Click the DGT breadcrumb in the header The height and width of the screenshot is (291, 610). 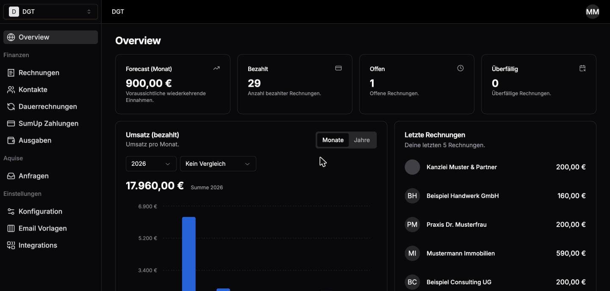pyautogui.click(x=118, y=12)
